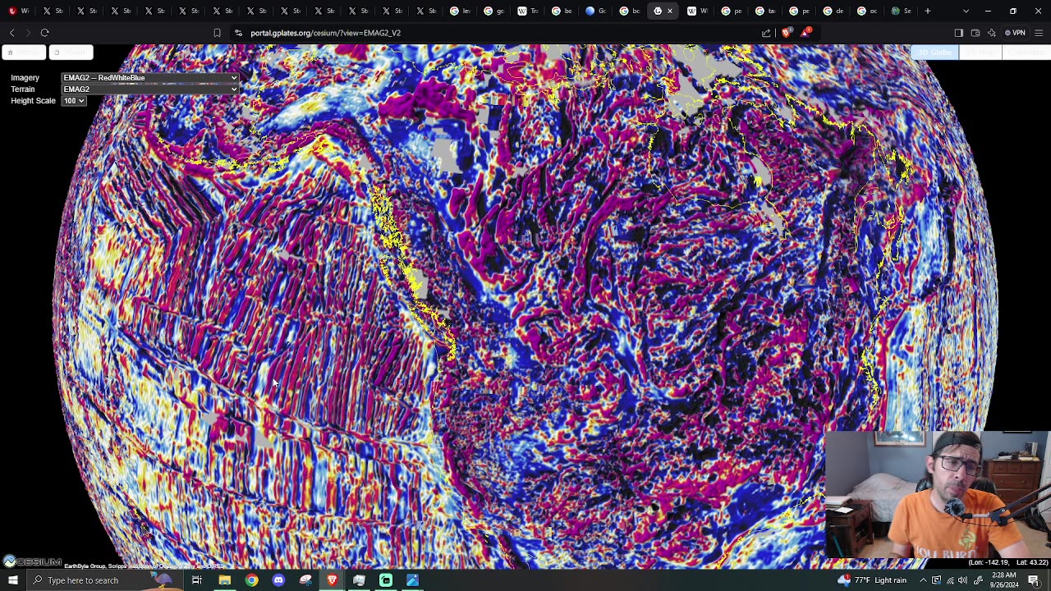Click the volume tray icon
The height and width of the screenshot is (591, 1051).
pos(962,580)
